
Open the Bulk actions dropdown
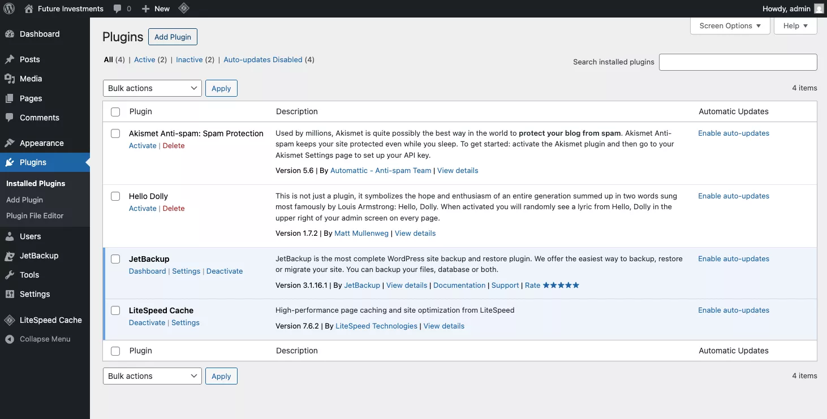[152, 88]
